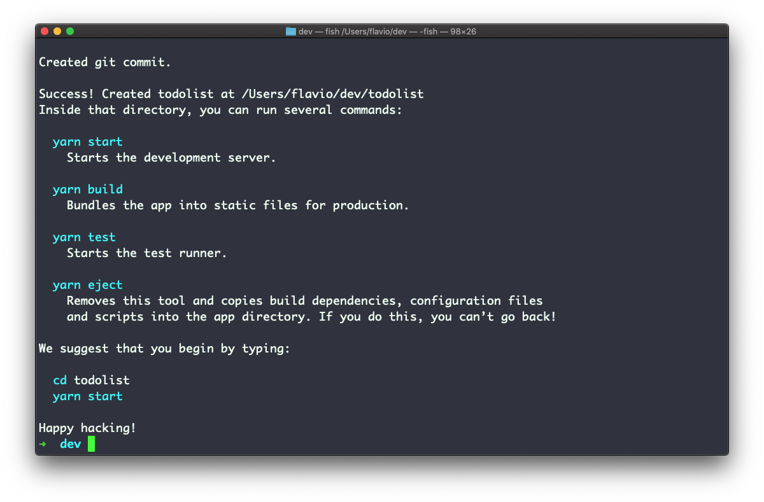Image resolution: width=764 pixels, height=502 pixels.
Task: Click the "cd todolist" suggested command
Action: coord(91,380)
